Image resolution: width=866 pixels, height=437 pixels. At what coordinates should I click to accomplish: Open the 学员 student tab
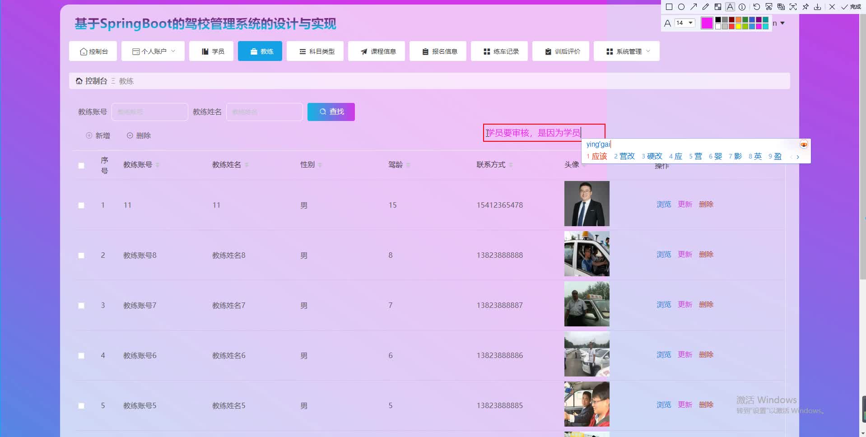point(211,51)
